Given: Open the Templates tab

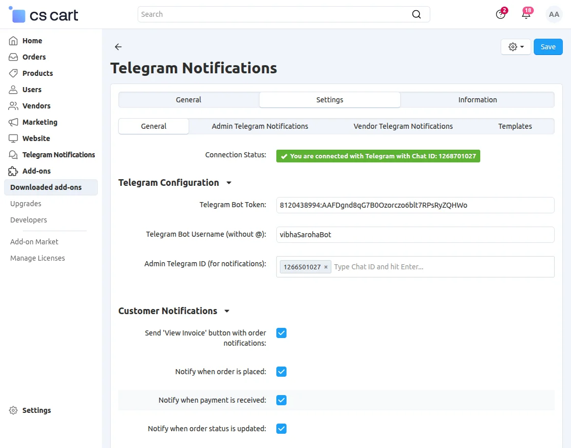Looking at the screenshot, I should click(515, 126).
